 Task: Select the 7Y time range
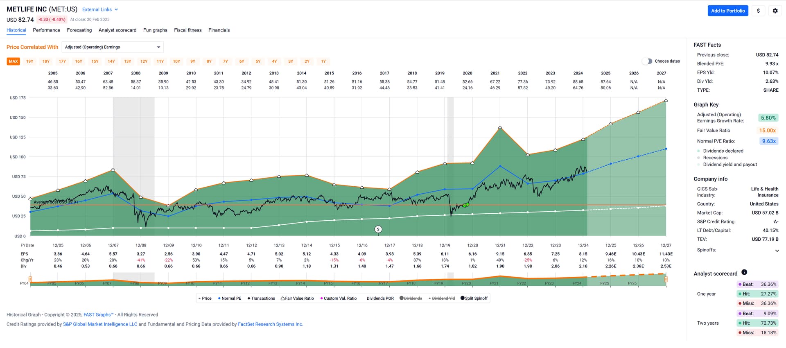(x=226, y=61)
